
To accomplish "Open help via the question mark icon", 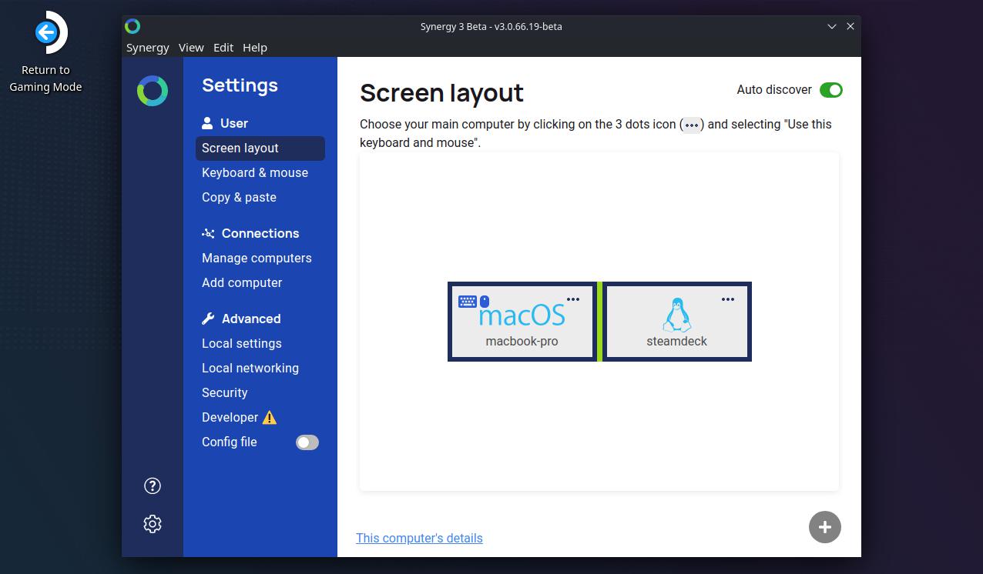I will [x=153, y=486].
